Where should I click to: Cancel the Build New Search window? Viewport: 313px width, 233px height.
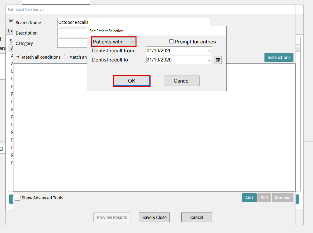(197, 217)
